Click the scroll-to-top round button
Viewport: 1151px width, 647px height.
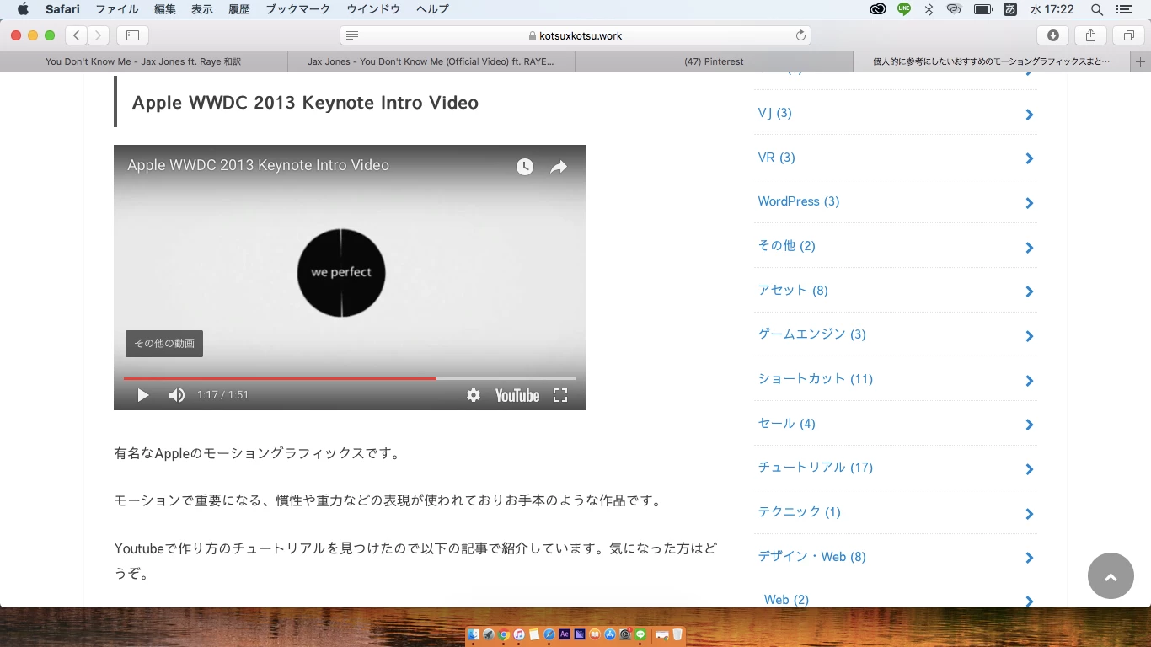[1111, 576]
